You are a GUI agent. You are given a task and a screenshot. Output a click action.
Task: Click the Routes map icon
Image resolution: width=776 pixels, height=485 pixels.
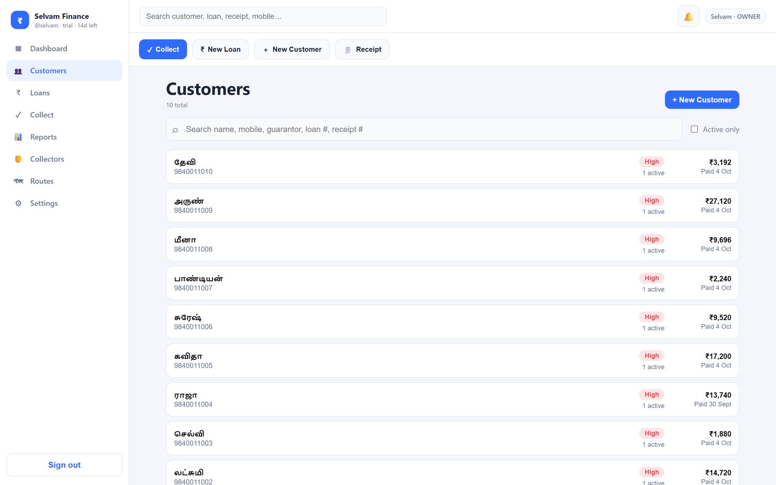[18, 181]
